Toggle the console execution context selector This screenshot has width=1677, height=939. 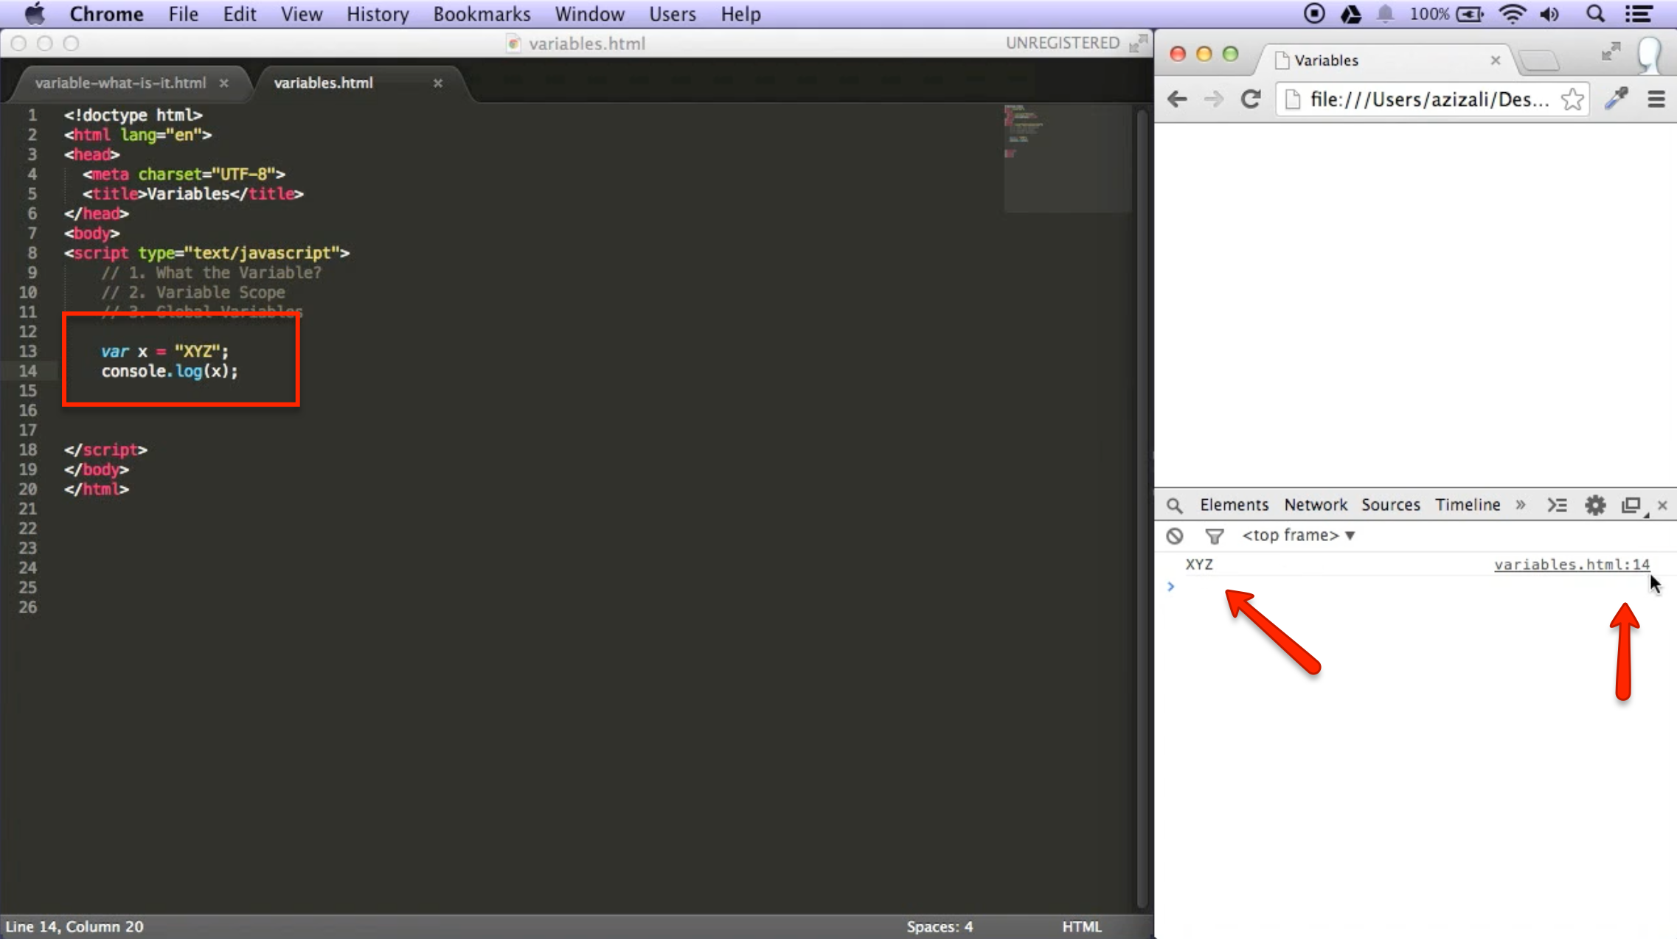point(1297,535)
